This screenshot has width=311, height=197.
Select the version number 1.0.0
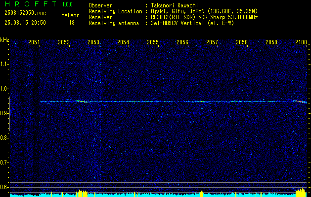click(67, 4)
